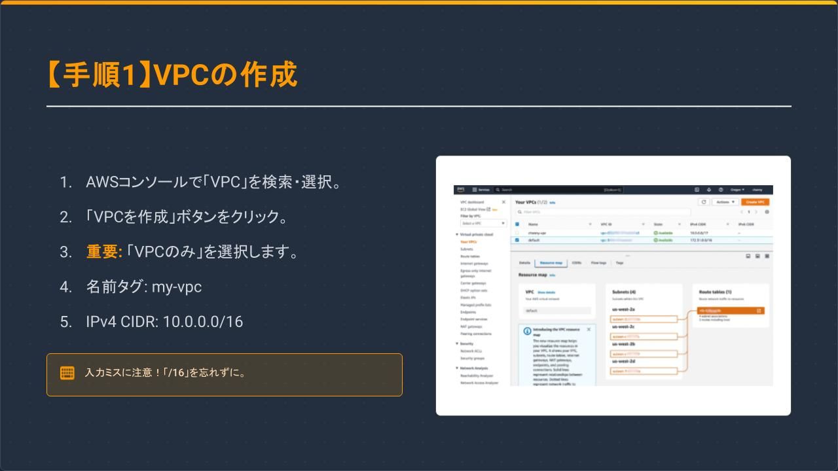The width and height of the screenshot is (838, 471).
Task: Open the Actions dropdown
Action: (x=725, y=201)
